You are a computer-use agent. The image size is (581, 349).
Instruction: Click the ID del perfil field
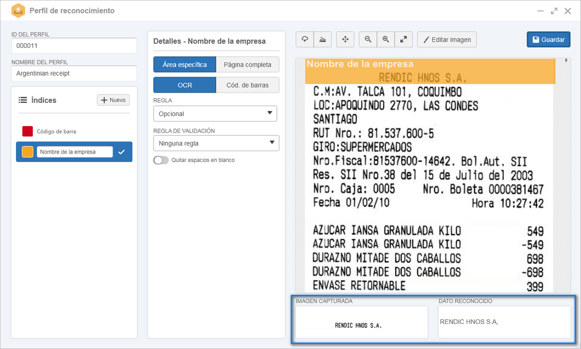click(x=74, y=45)
